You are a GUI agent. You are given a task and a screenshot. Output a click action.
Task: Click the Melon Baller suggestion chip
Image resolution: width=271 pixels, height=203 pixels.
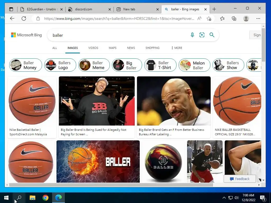195,65
